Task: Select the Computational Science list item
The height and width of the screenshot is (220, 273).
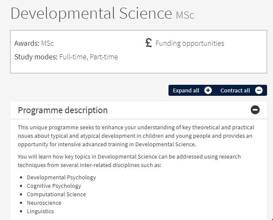Action: [56, 194]
